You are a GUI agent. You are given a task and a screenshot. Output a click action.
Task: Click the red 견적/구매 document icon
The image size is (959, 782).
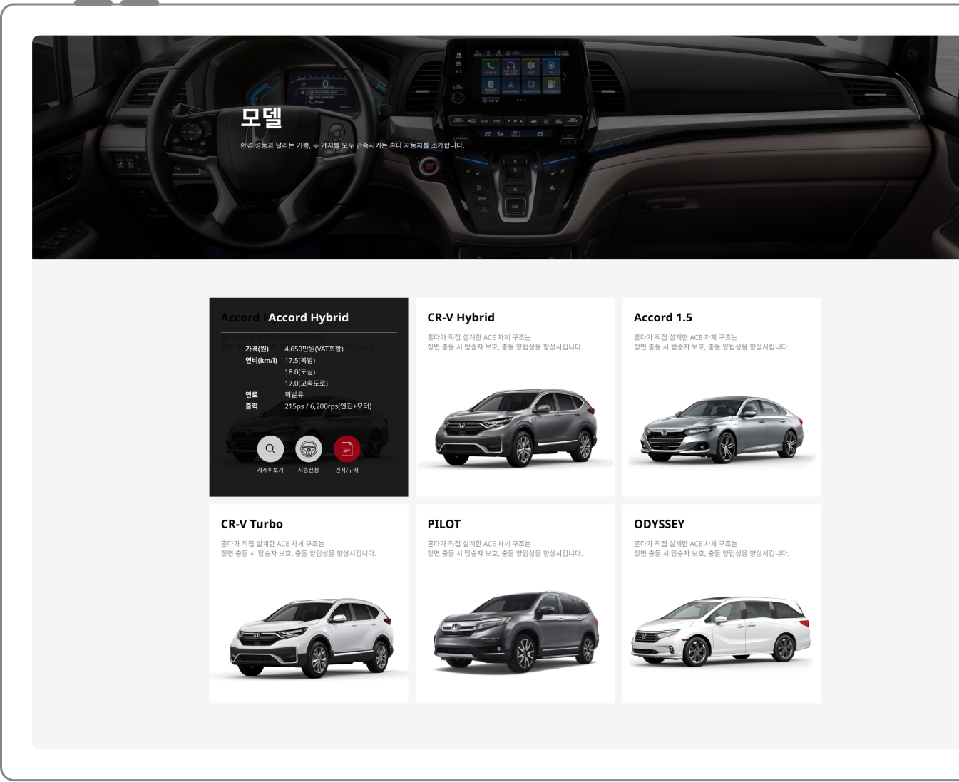pyautogui.click(x=347, y=448)
